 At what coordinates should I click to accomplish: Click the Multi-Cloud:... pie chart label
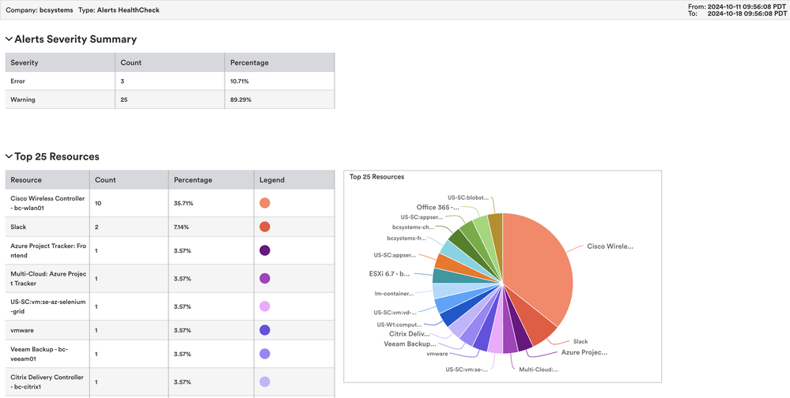coord(539,370)
